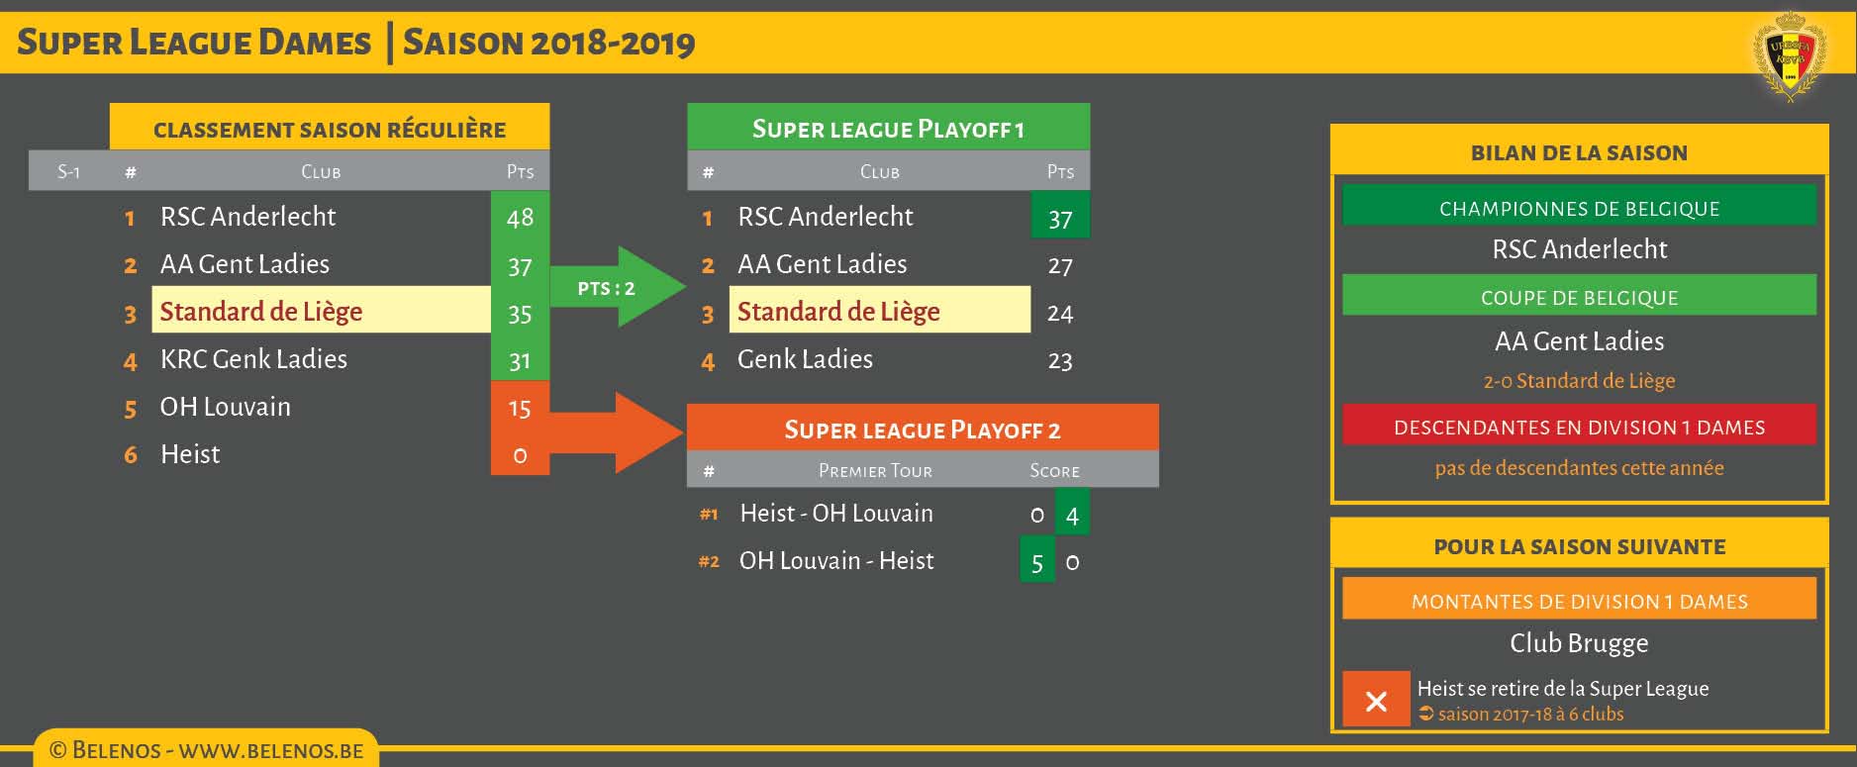
Task: Click the red Descendantes en Division 1 Dames banner
Action: [1579, 427]
